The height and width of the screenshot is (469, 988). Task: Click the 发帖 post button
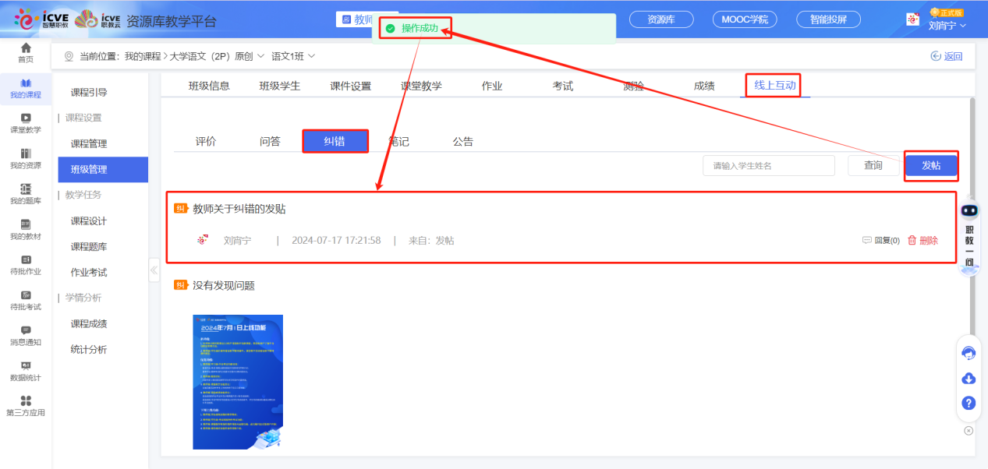coord(931,165)
